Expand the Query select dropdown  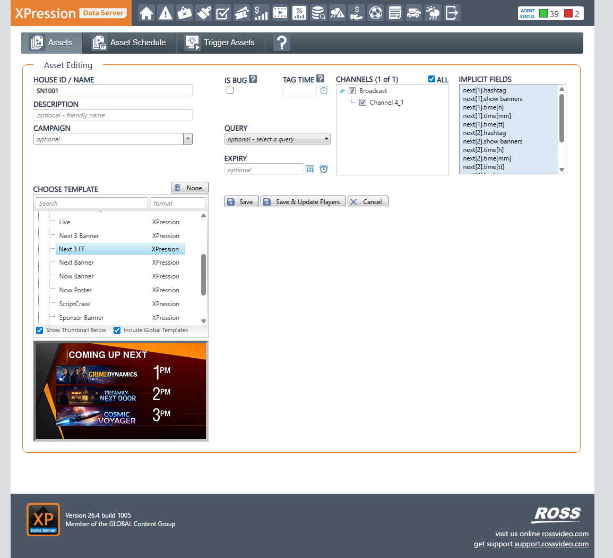pyautogui.click(x=277, y=139)
